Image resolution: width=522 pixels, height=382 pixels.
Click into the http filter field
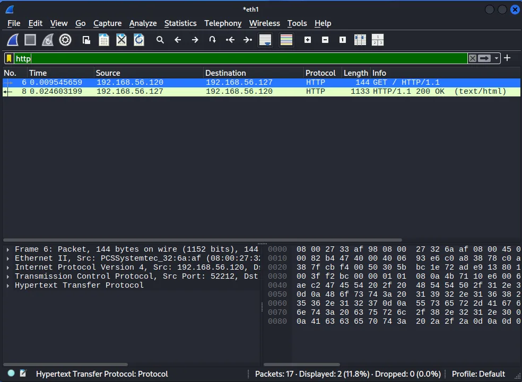pyautogui.click(x=241, y=58)
